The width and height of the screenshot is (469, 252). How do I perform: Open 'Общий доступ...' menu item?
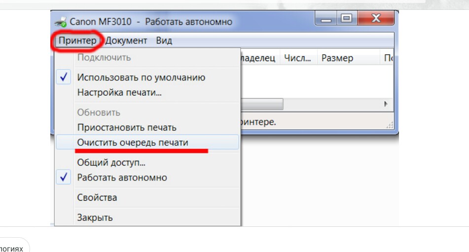click(x=111, y=163)
